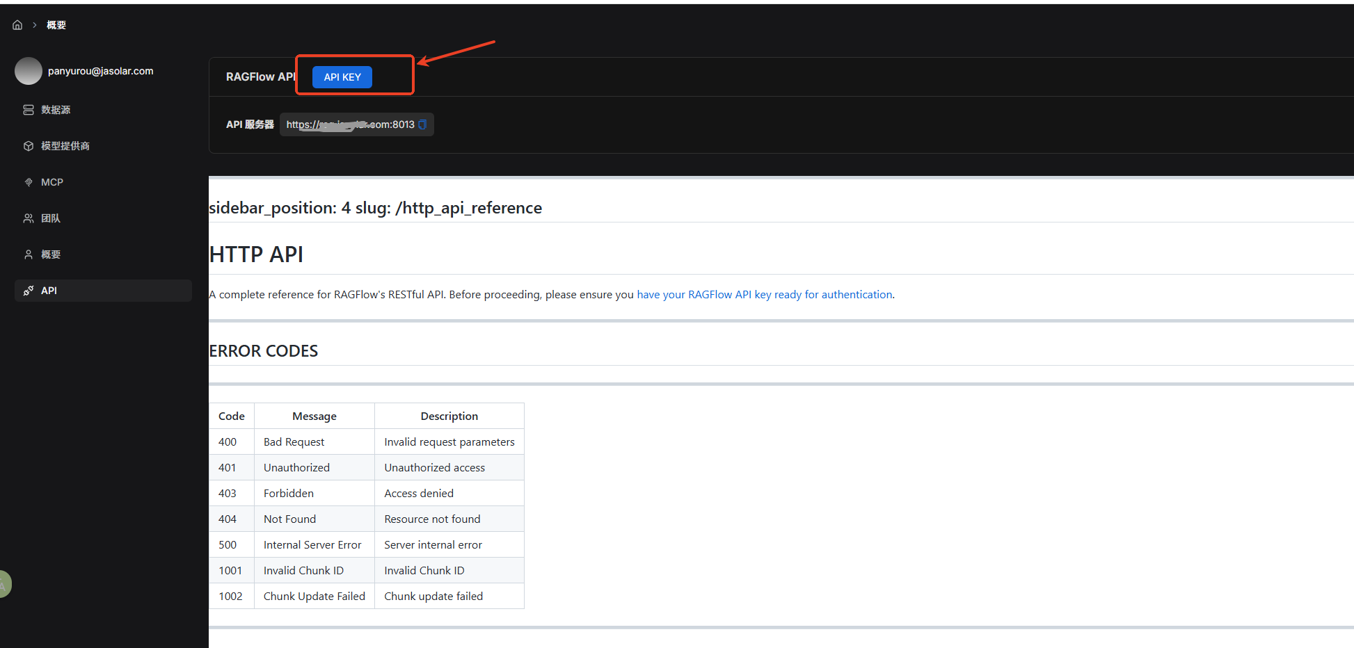1354x648 pixels.
Task: Click the green circular badge at left edge
Action: 3,584
